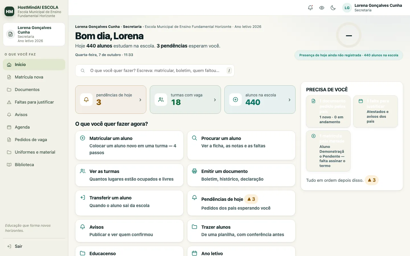Select Uniformes e material in the sidebar
This screenshot has width=410, height=256.
tap(34, 152)
